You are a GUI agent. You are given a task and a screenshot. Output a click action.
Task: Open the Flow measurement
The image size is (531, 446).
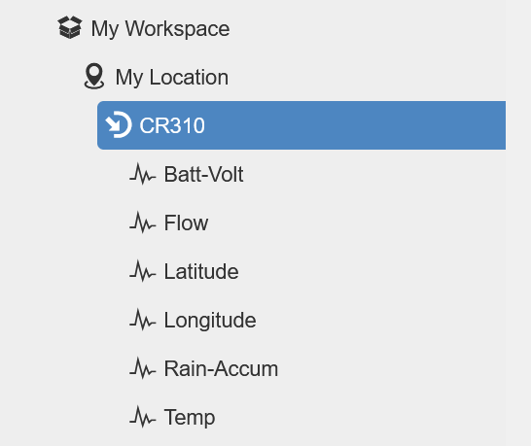[x=186, y=223]
